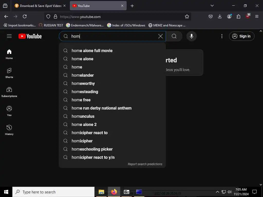Expand the list all tabs dropdown

(x=212, y=6)
